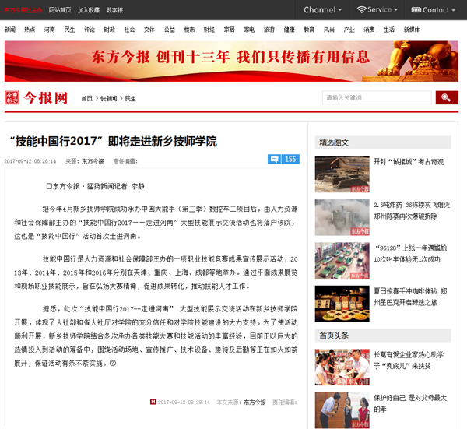
Task: Select 财经 in the navigation bar
Action: (x=209, y=29)
